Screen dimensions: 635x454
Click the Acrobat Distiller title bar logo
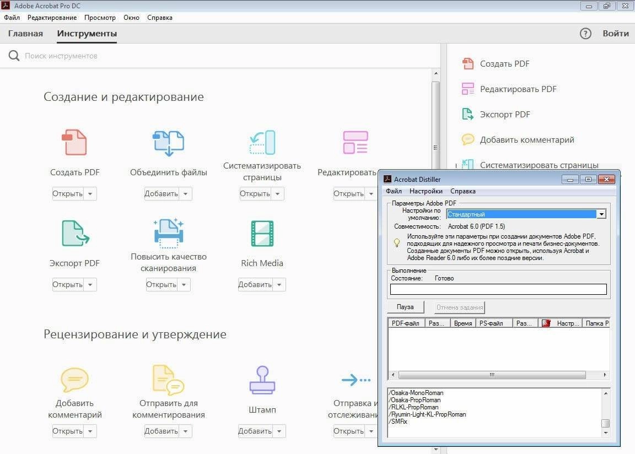(388, 179)
